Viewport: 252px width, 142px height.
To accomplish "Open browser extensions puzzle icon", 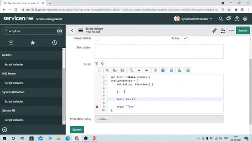I will (x=236, y=9).
